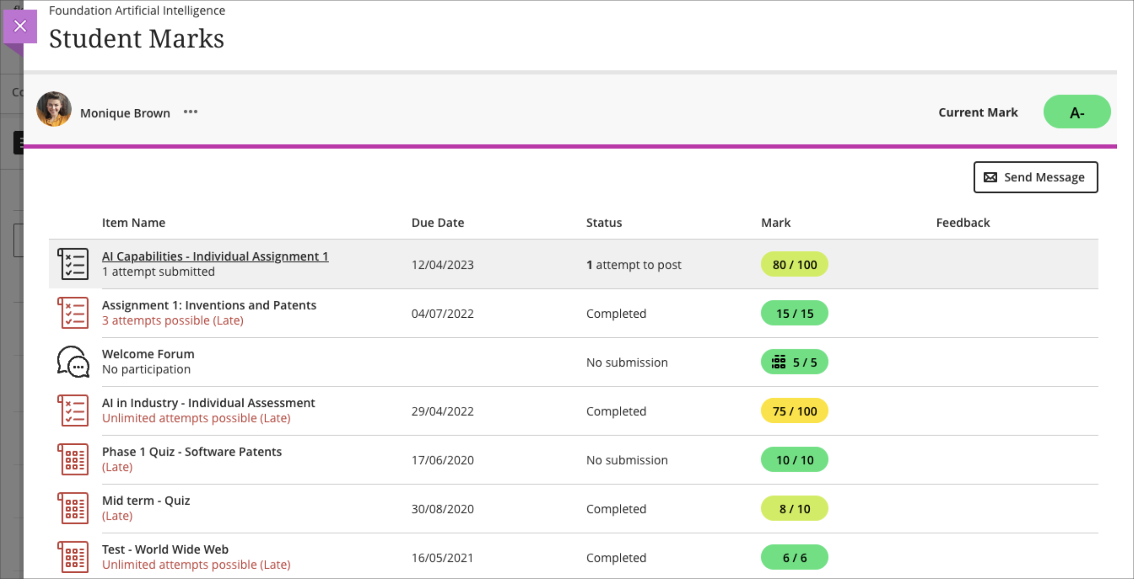This screenshot has height=579, width=1134.
Task: Click the World Wide Web test icon
Action: click(x=73, y=557)
